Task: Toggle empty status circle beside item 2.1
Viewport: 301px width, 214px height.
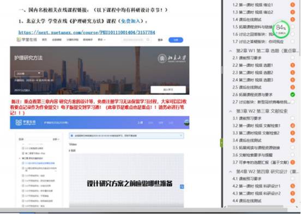Action: (x=293, y=58)
